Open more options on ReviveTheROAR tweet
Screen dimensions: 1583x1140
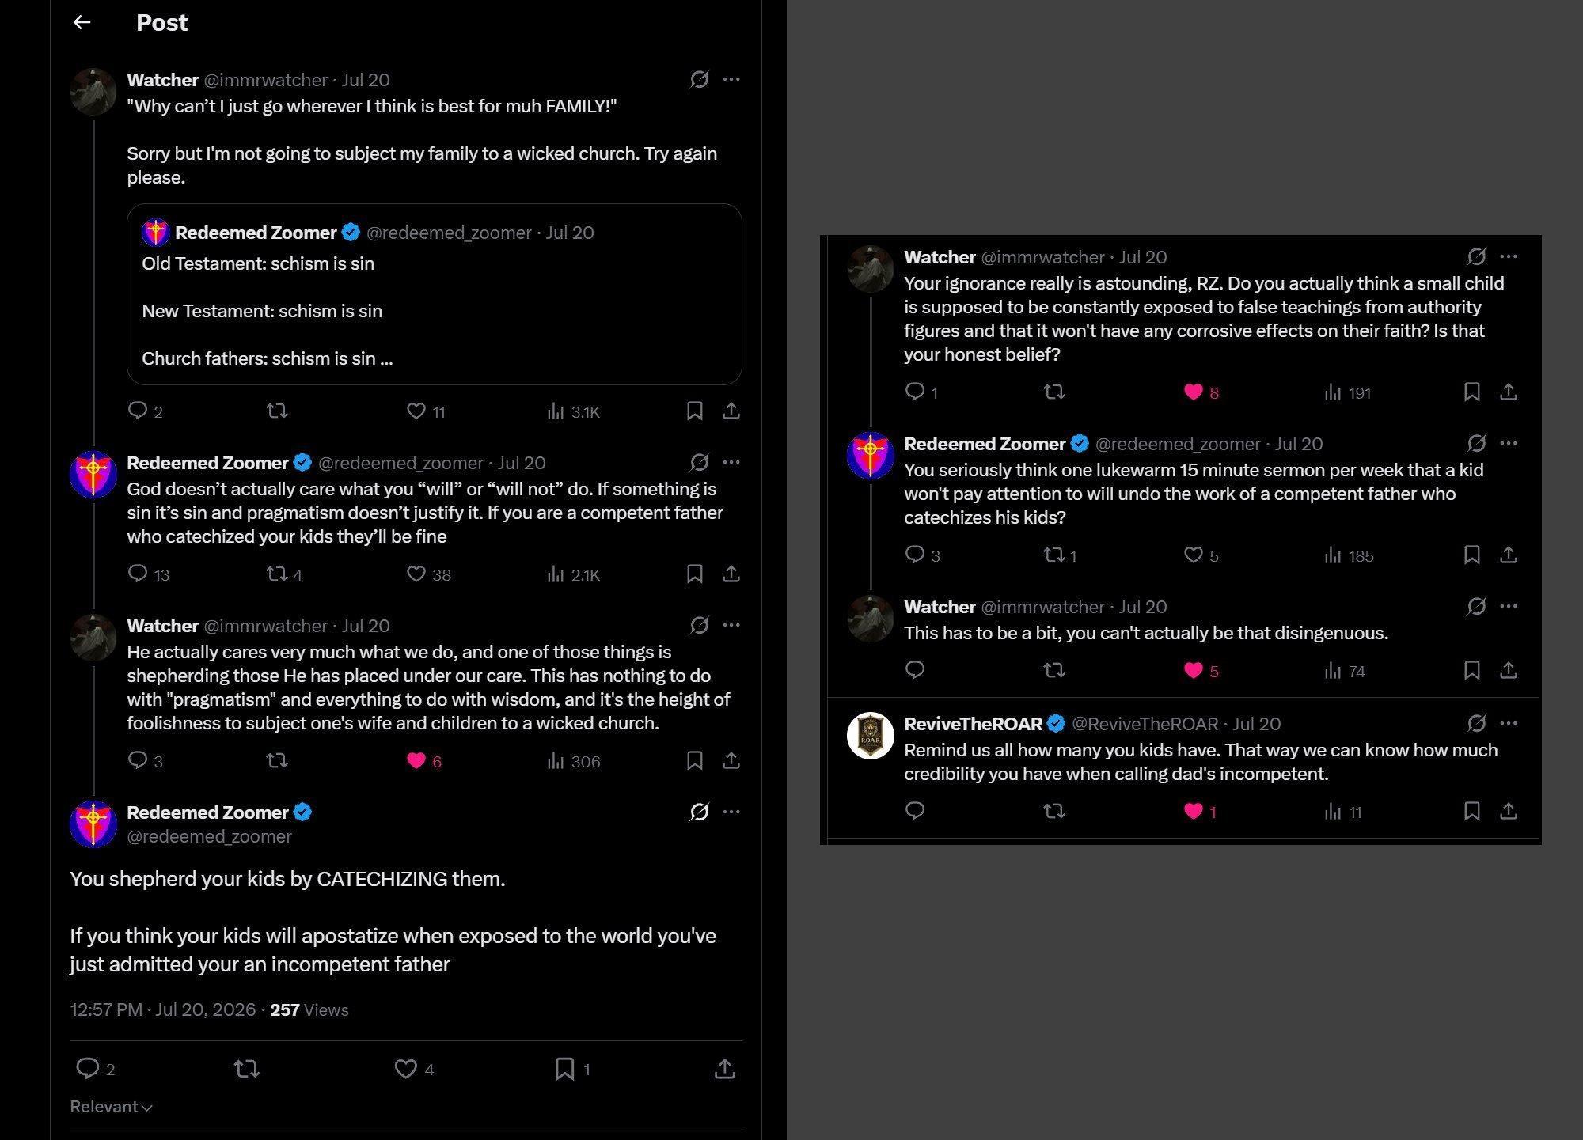(1509, 723)
